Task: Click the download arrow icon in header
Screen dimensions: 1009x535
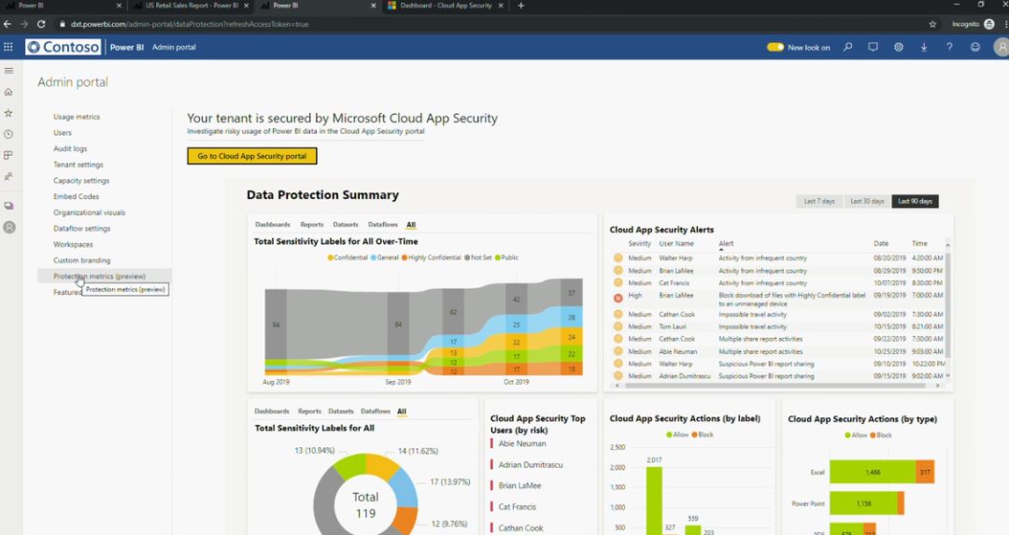Action: (x=923, y=47)
